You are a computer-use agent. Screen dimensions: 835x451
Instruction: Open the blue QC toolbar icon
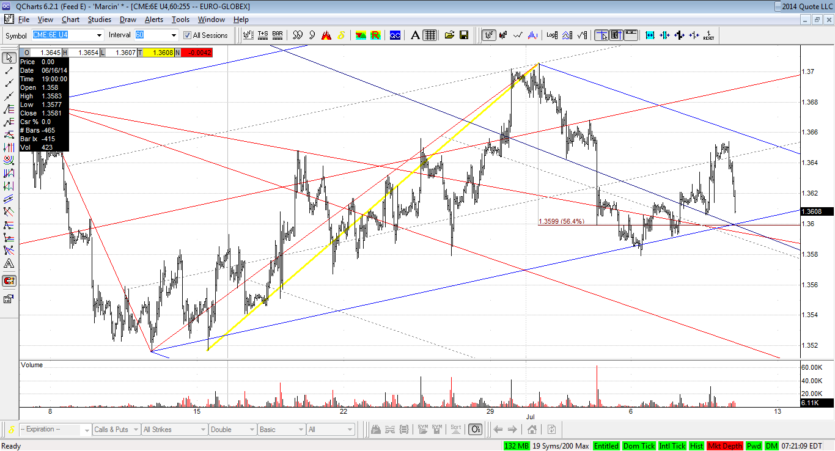point(395,35)
